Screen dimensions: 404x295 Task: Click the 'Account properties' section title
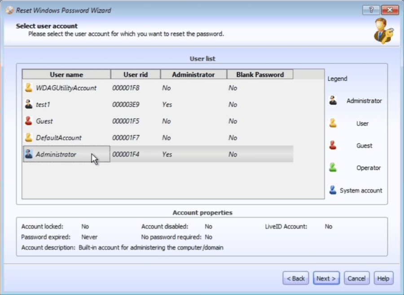tap(202, 212)
